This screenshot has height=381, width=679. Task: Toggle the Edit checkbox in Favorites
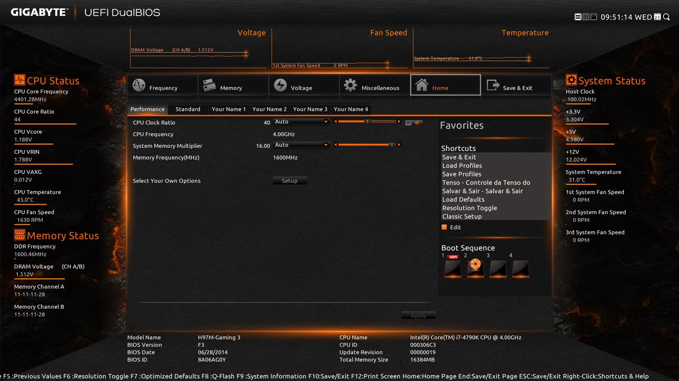click(444, 227)
